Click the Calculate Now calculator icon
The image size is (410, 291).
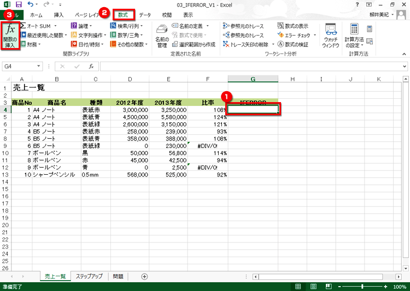click(370, 29)
